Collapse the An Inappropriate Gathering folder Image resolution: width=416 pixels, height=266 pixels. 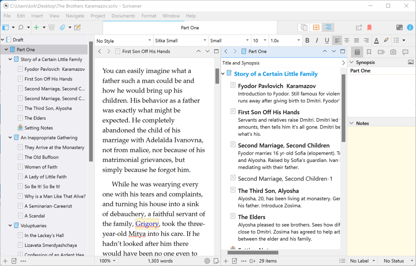click(x=11, y=137)
